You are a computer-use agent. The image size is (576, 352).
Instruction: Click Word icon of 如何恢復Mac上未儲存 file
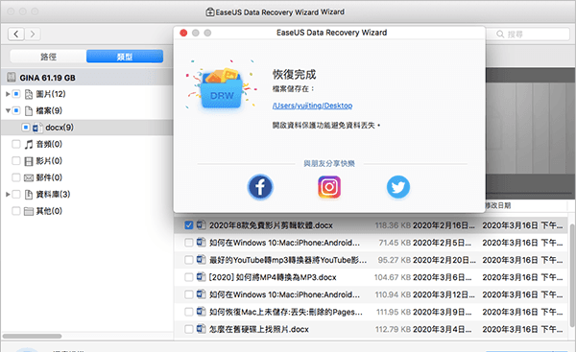tap(201, 312)
